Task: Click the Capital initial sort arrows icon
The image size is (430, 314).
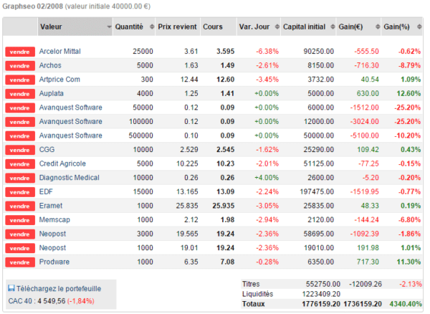Action: point(333,27)
